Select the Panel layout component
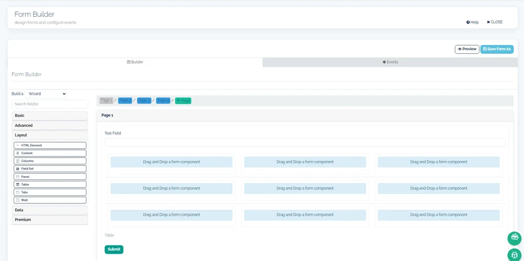The width and height of the screenshot is (524, 261). tap(50, 177)
